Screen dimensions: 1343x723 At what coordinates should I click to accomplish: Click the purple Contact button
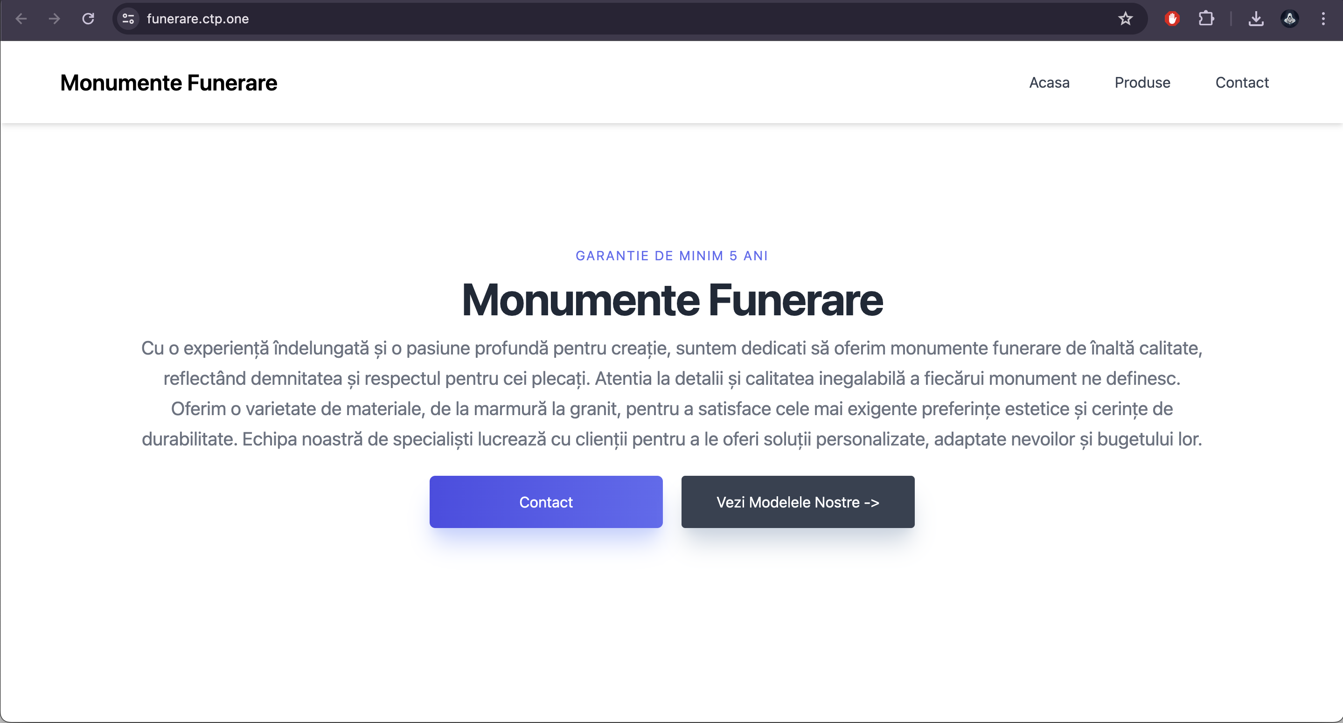(545, 502)
